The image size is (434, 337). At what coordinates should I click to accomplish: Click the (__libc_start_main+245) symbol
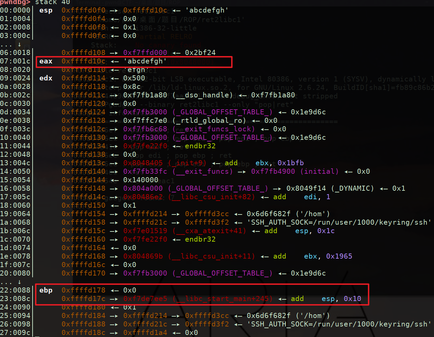point(223,299)
